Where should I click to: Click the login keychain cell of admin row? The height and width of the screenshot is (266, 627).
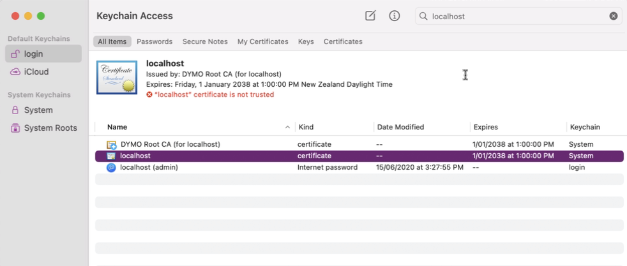pyautogui.click(x=577, y=167)
